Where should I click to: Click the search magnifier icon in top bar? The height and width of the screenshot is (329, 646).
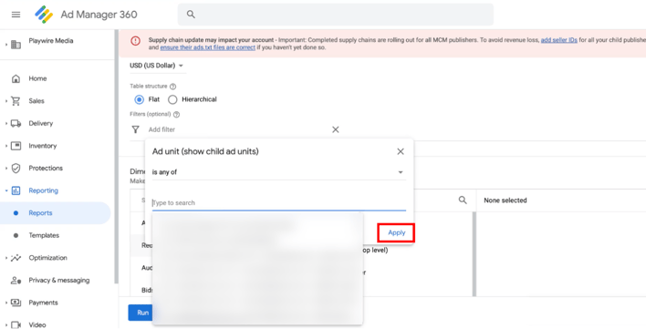(x=191, y=15)
